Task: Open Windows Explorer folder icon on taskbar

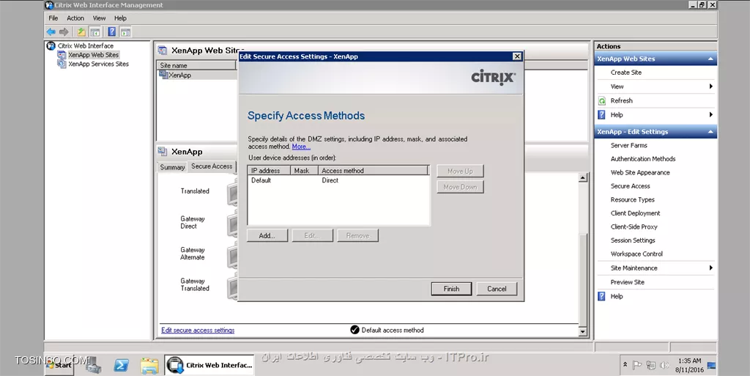Action: point(149,366)
